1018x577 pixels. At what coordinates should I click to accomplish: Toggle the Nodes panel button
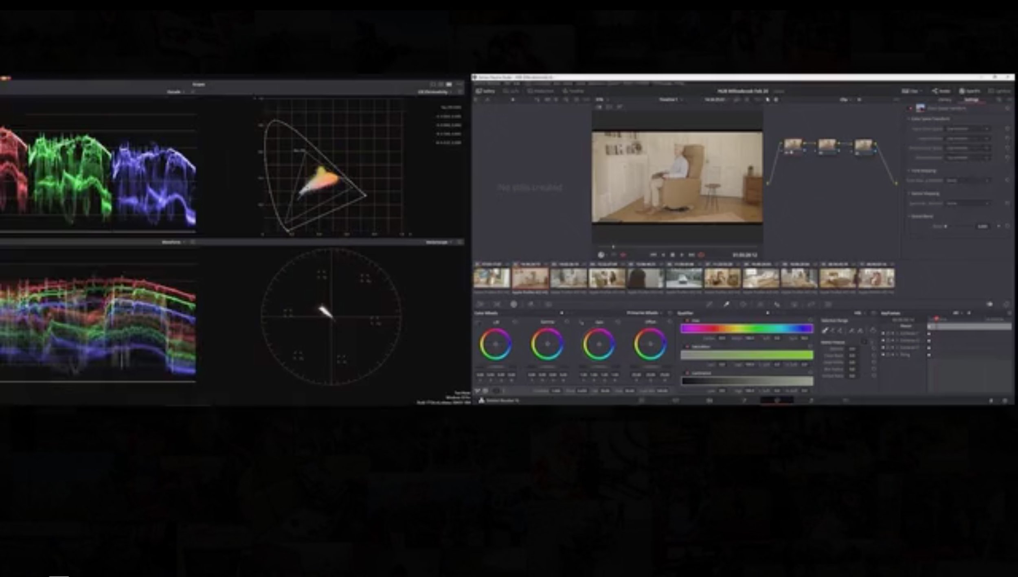941,91
